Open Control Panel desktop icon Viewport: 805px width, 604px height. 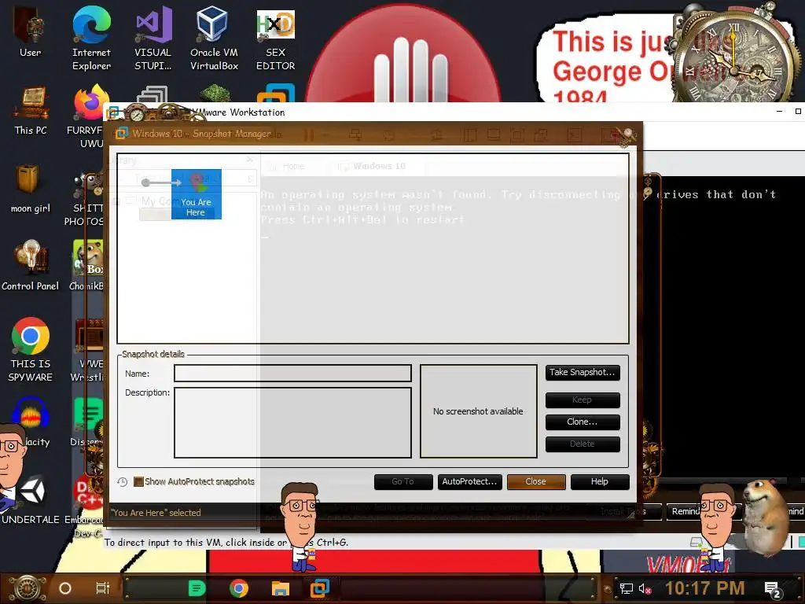point(31,266)
